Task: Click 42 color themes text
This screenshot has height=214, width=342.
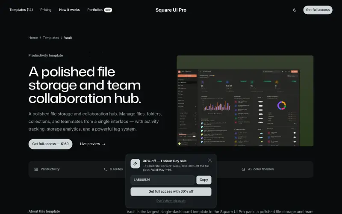Action: [x=261, y=169]
